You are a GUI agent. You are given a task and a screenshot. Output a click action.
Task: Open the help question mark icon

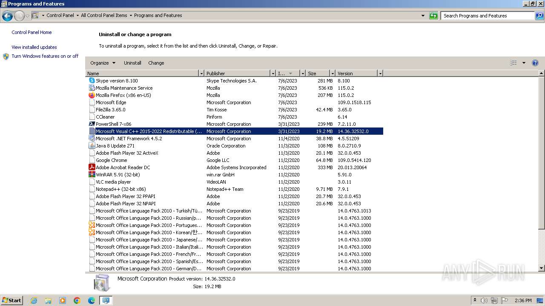tap(535, 63)
